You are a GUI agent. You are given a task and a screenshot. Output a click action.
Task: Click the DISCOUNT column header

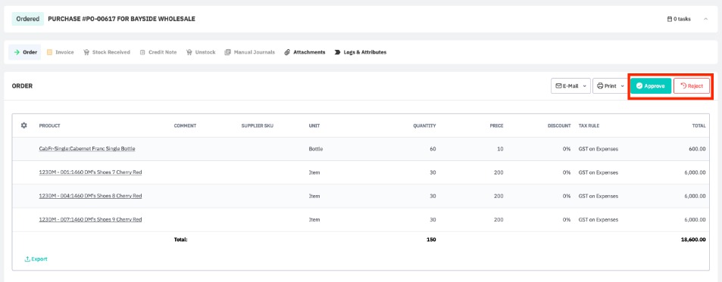(559, 126)
